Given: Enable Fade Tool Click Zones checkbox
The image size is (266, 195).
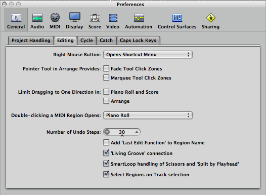Looking at the screenshot, I should (x=106, y=68).
